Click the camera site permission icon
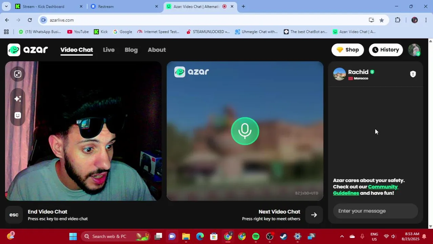433x244 pixels. click(x=43, y=20)
